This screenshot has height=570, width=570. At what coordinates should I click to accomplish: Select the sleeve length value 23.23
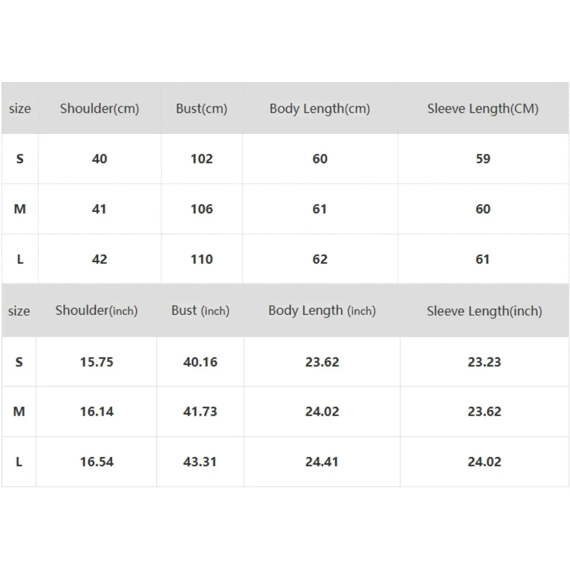(x=484, y=362)
